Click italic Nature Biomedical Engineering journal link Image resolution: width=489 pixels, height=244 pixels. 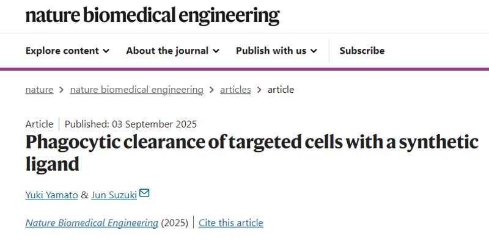point(92,223)
